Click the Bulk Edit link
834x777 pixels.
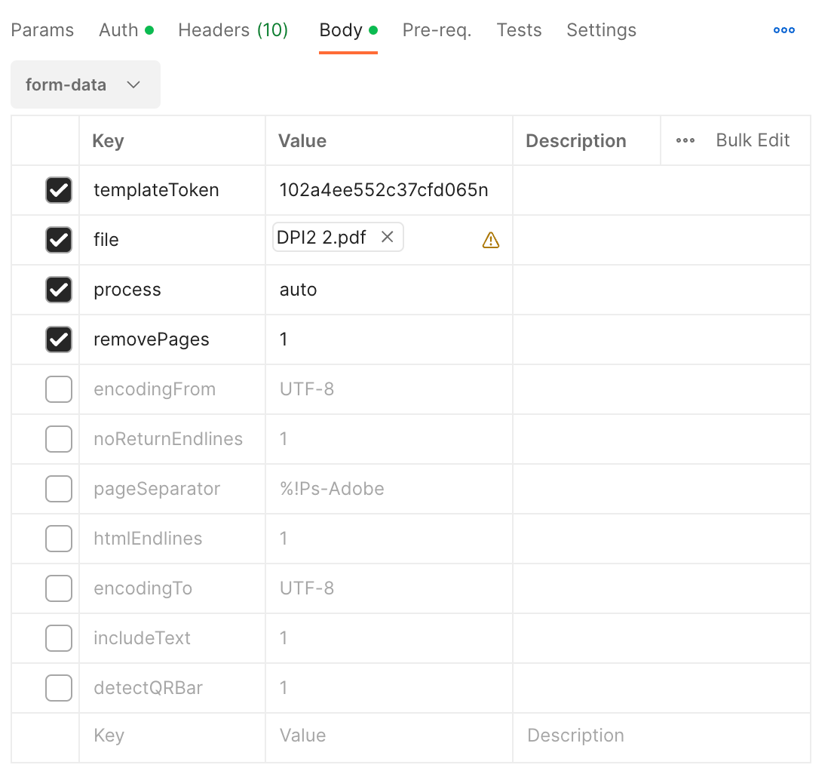pyautogui.click(x=753, y=140)
